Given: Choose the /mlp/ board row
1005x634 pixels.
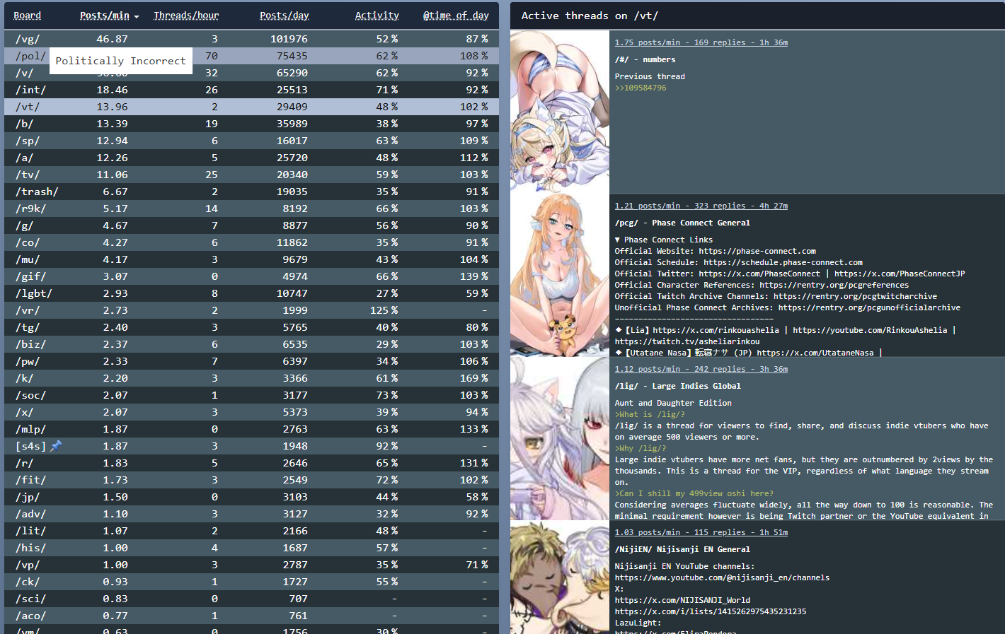Looking at the screenshot, I should 251,429.
